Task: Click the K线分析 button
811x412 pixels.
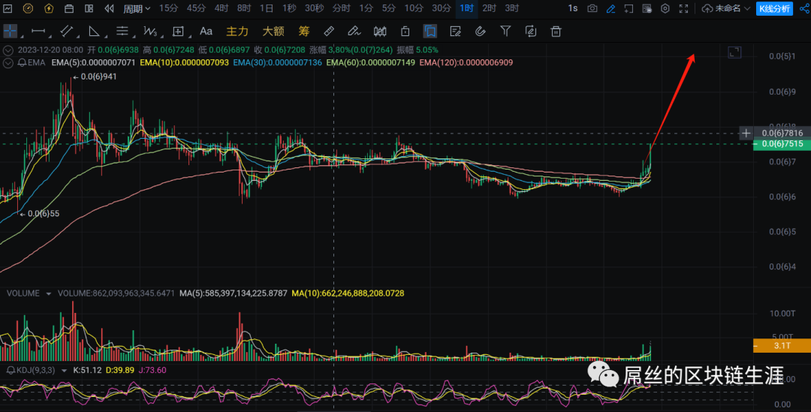Action: tap(773, 9)
